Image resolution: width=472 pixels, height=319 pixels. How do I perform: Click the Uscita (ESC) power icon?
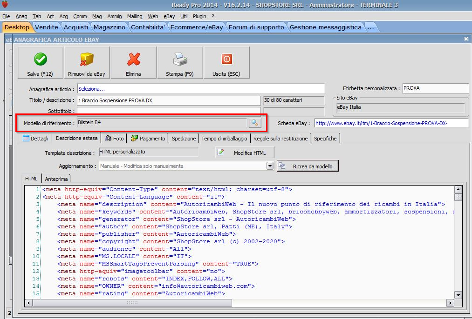coord(226,59)
